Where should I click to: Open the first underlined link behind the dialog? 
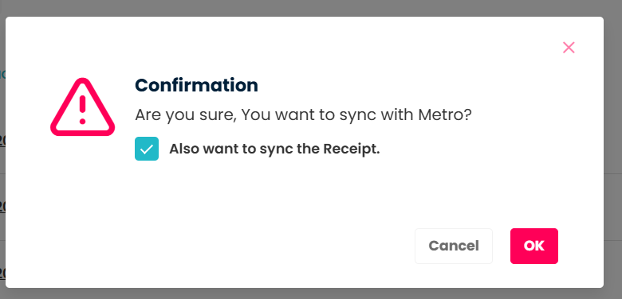pyautogui.click(x=2, y=141)
